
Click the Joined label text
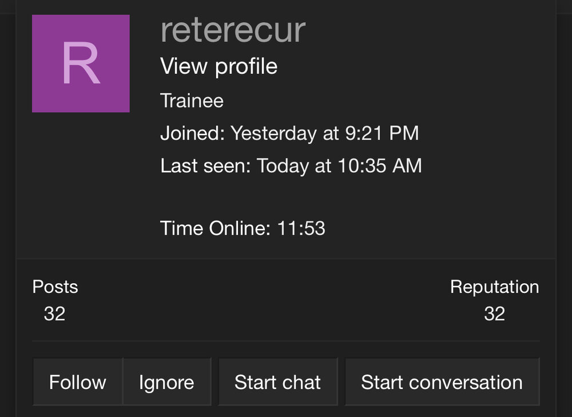click(193, 133)
